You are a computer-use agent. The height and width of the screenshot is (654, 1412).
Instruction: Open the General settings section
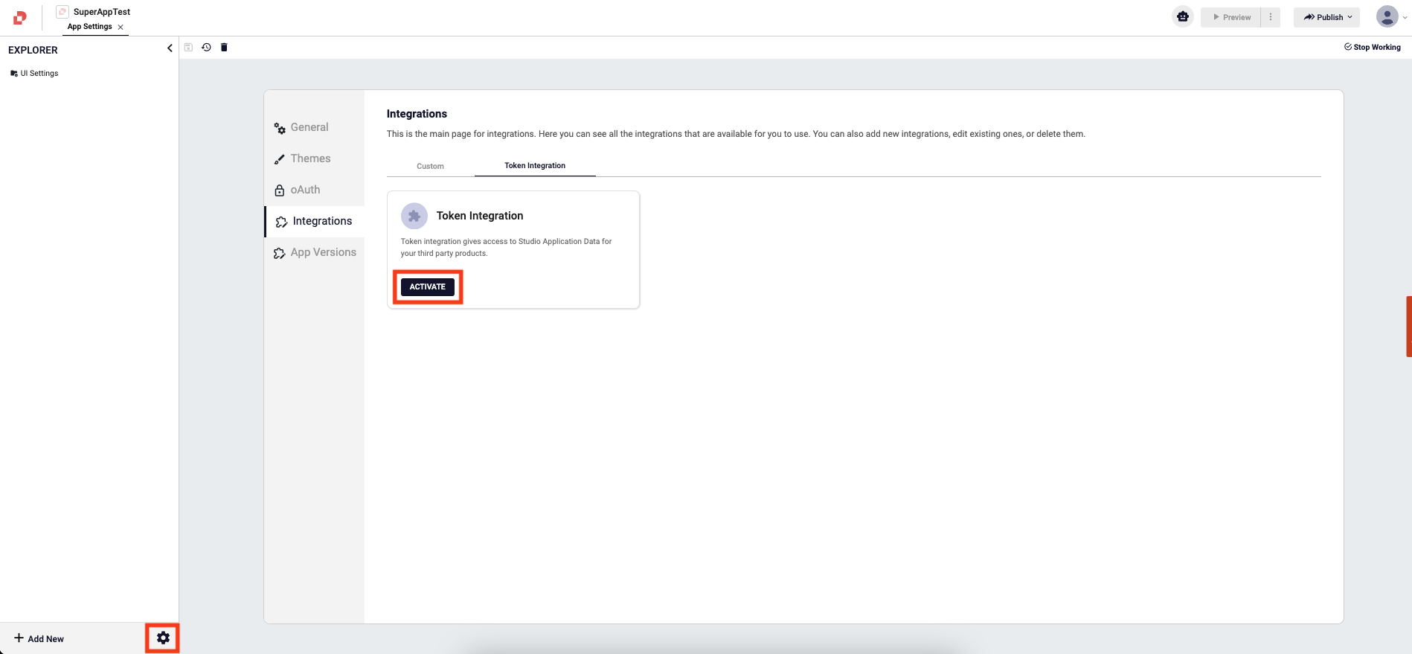click(x=309, y=127)
